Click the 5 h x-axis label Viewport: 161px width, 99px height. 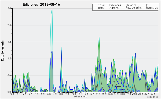[x=43, y=94]
